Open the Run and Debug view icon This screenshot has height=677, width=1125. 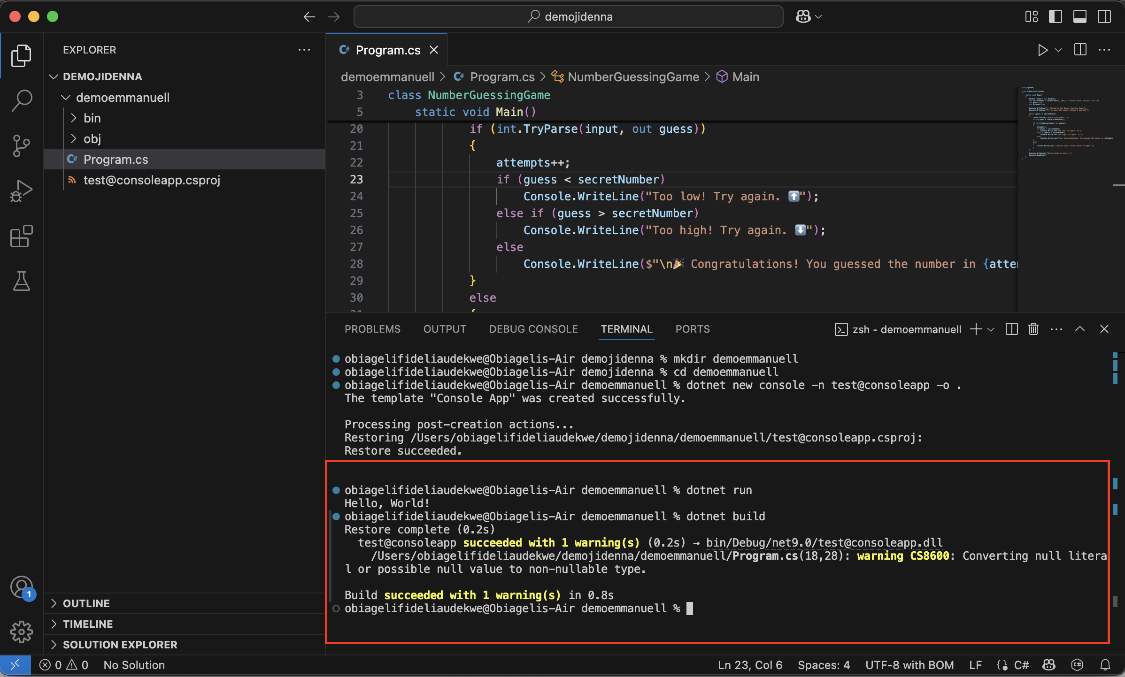tap(21, 190)
